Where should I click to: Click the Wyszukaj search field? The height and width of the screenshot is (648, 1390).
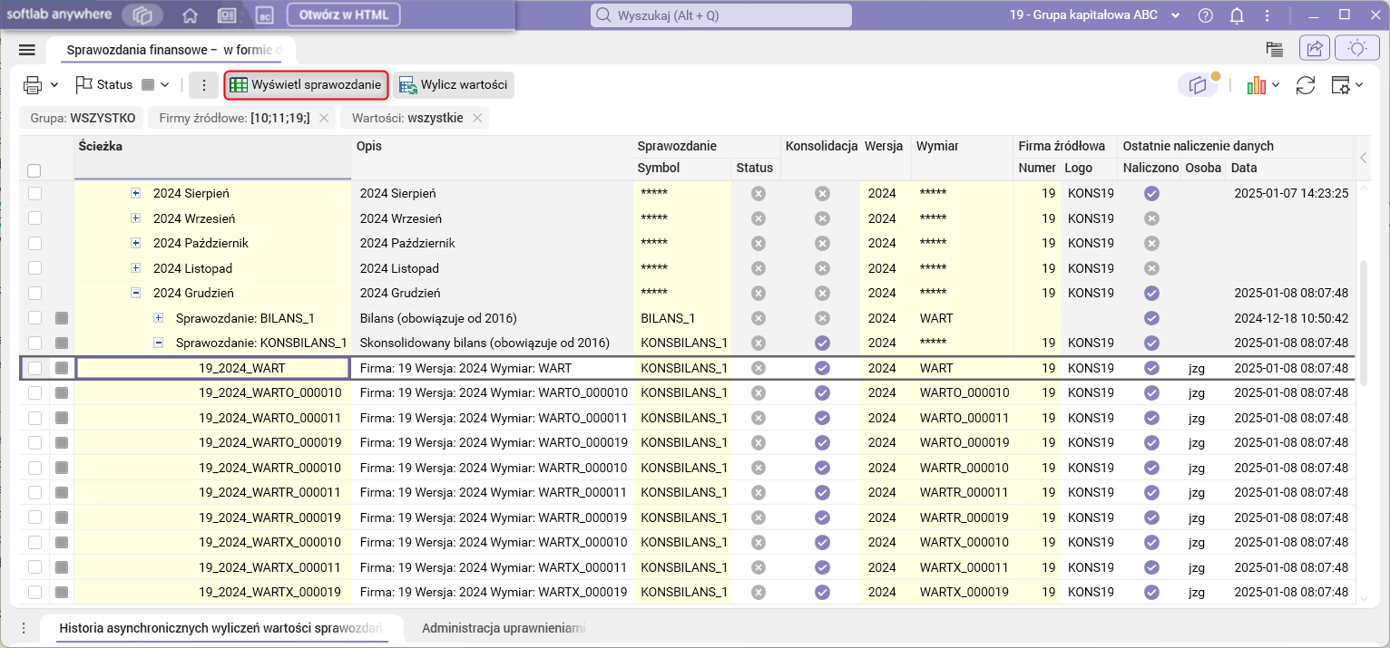(x=721, y=15)
